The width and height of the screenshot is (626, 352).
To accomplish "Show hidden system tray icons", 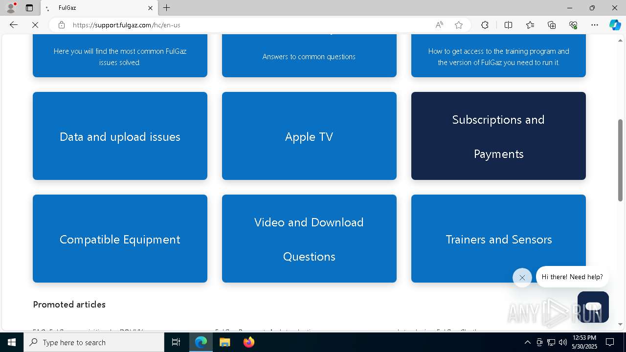I will (x=527, y=342).
